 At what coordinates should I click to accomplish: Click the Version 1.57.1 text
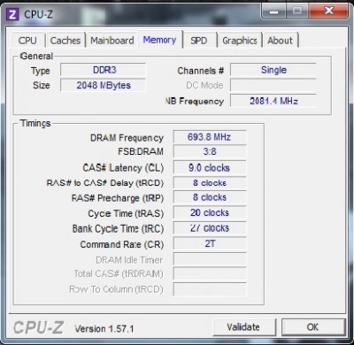click(x=104, y=328)
